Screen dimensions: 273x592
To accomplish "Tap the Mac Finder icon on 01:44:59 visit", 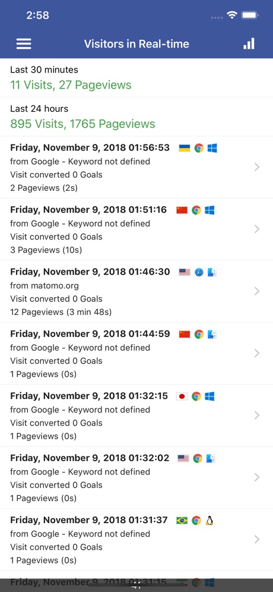I will click(x=212, y=335).
